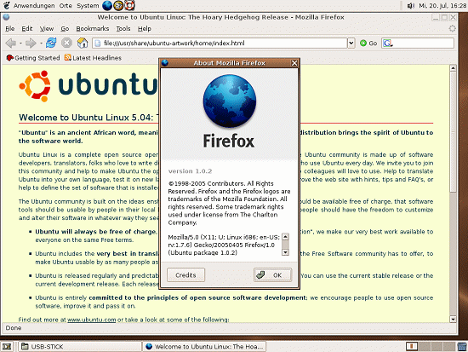This screenshot has width=468, height=352.
Task: Open the Go menu
Action: (65, 29)
